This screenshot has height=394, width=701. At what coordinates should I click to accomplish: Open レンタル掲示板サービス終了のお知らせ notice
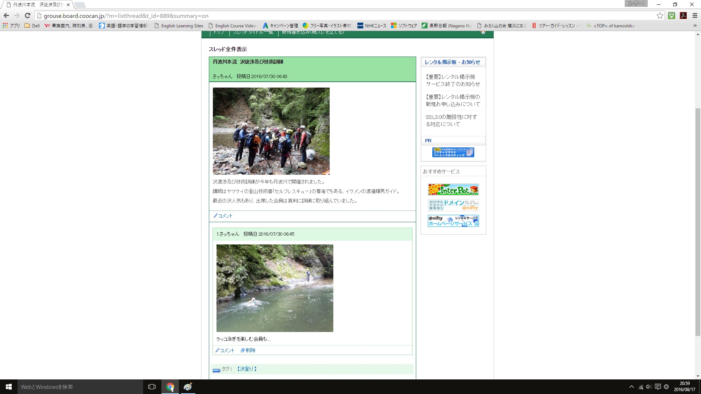(x=453, y=80)
